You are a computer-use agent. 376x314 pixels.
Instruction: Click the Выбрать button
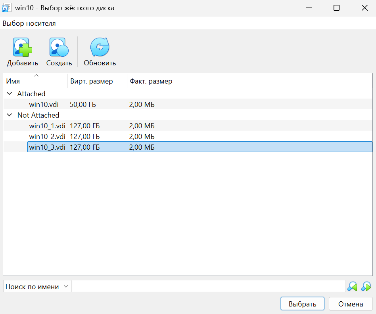coord(302,304)
